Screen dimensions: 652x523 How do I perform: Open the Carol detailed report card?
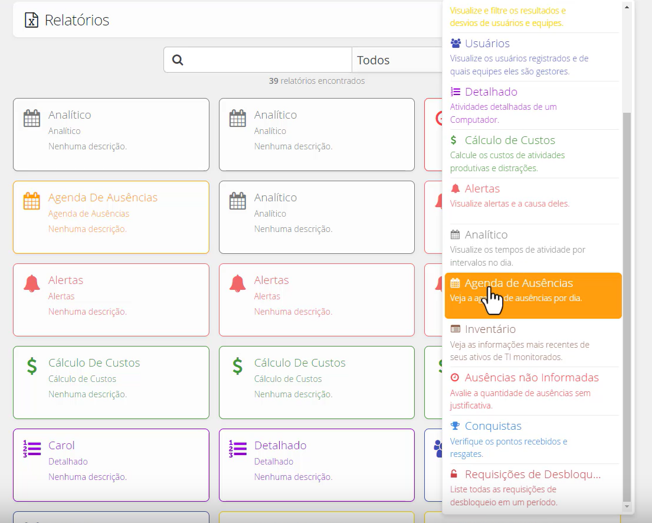[x=111, y=465]
